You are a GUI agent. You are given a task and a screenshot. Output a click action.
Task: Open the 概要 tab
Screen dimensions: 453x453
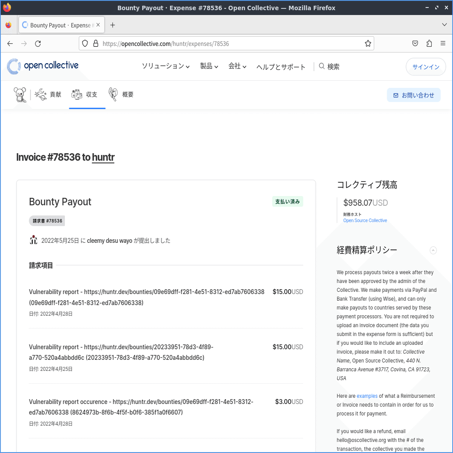tap(121, 94)
